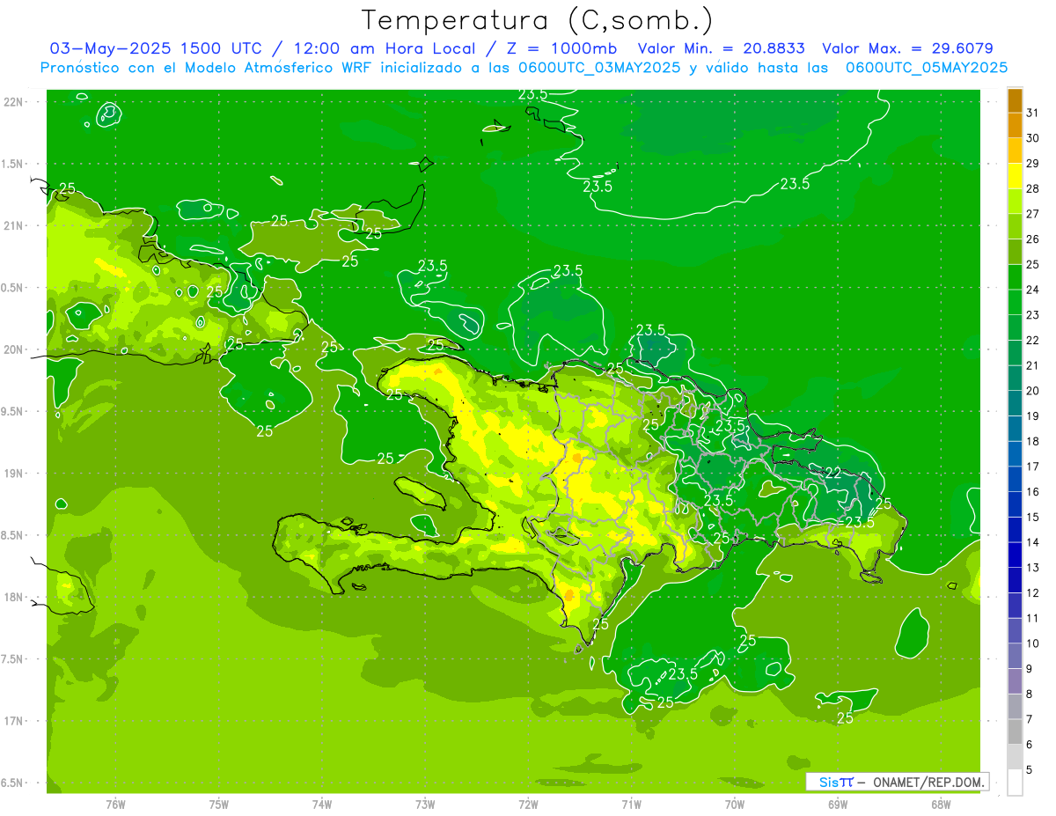
Task: Pick the yellow swatch between 27 and 28
Action: coord(1015,202)
